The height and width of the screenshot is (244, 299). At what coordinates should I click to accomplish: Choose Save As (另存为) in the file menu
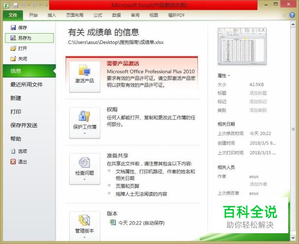coord(29,38)
